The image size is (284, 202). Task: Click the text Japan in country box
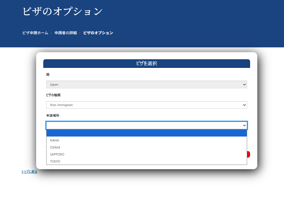coord(54,84)
